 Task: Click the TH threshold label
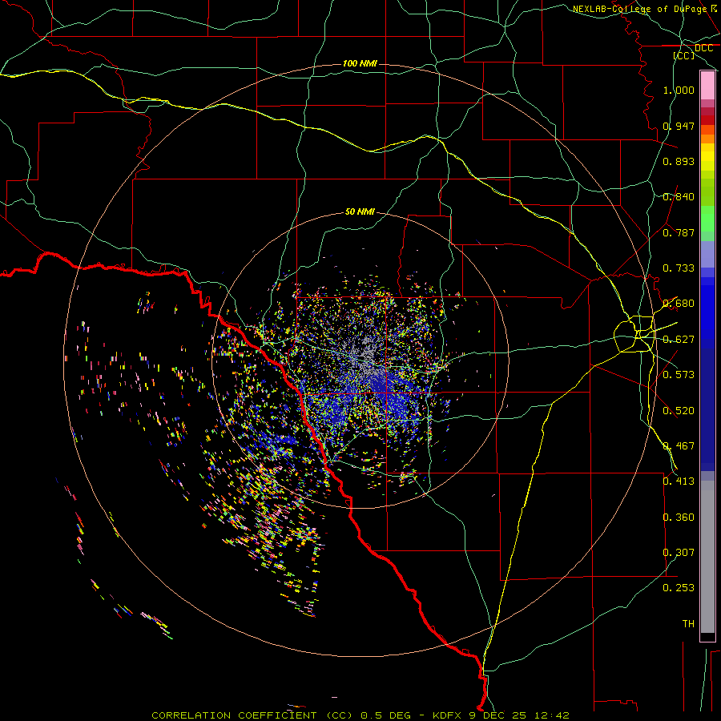[x=688, y=624]
